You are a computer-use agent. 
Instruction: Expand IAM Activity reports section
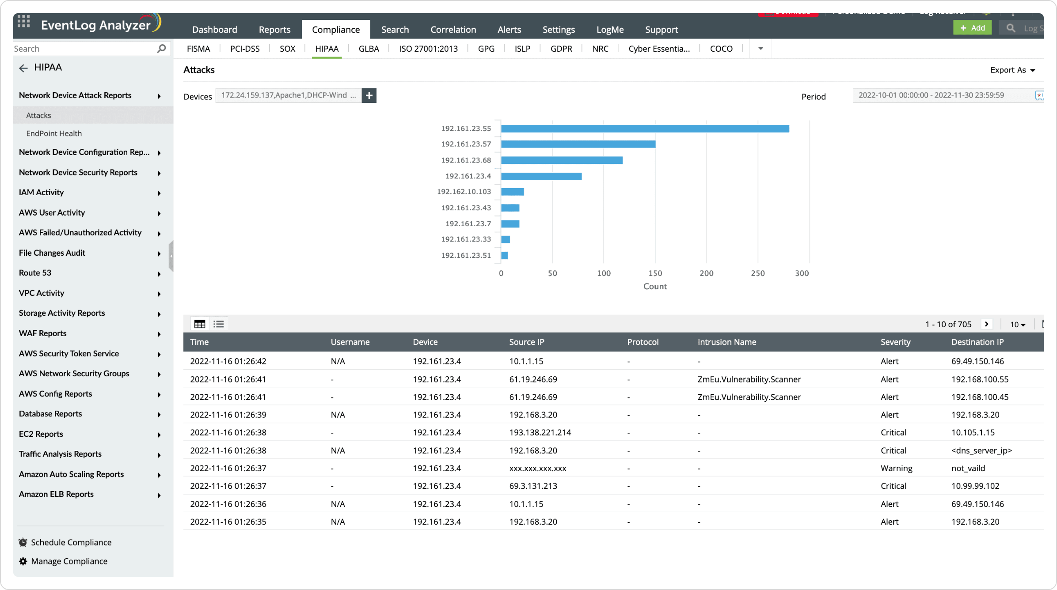[90, 193]
